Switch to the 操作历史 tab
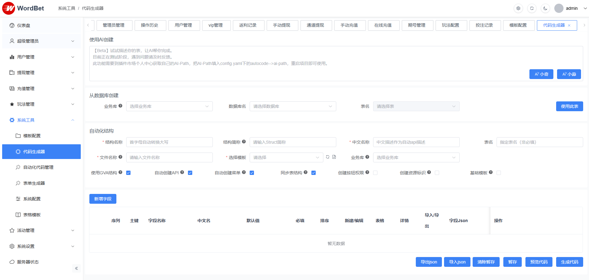 click(x=150, y=25)
